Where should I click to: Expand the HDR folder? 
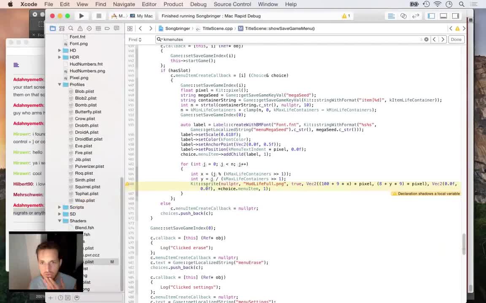[59, 57]
